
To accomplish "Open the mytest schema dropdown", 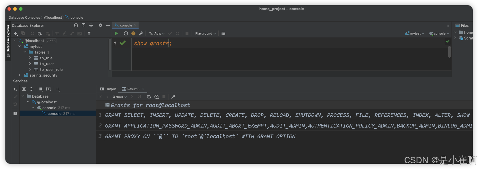I will pyautogui.click(x=415, y=33).
